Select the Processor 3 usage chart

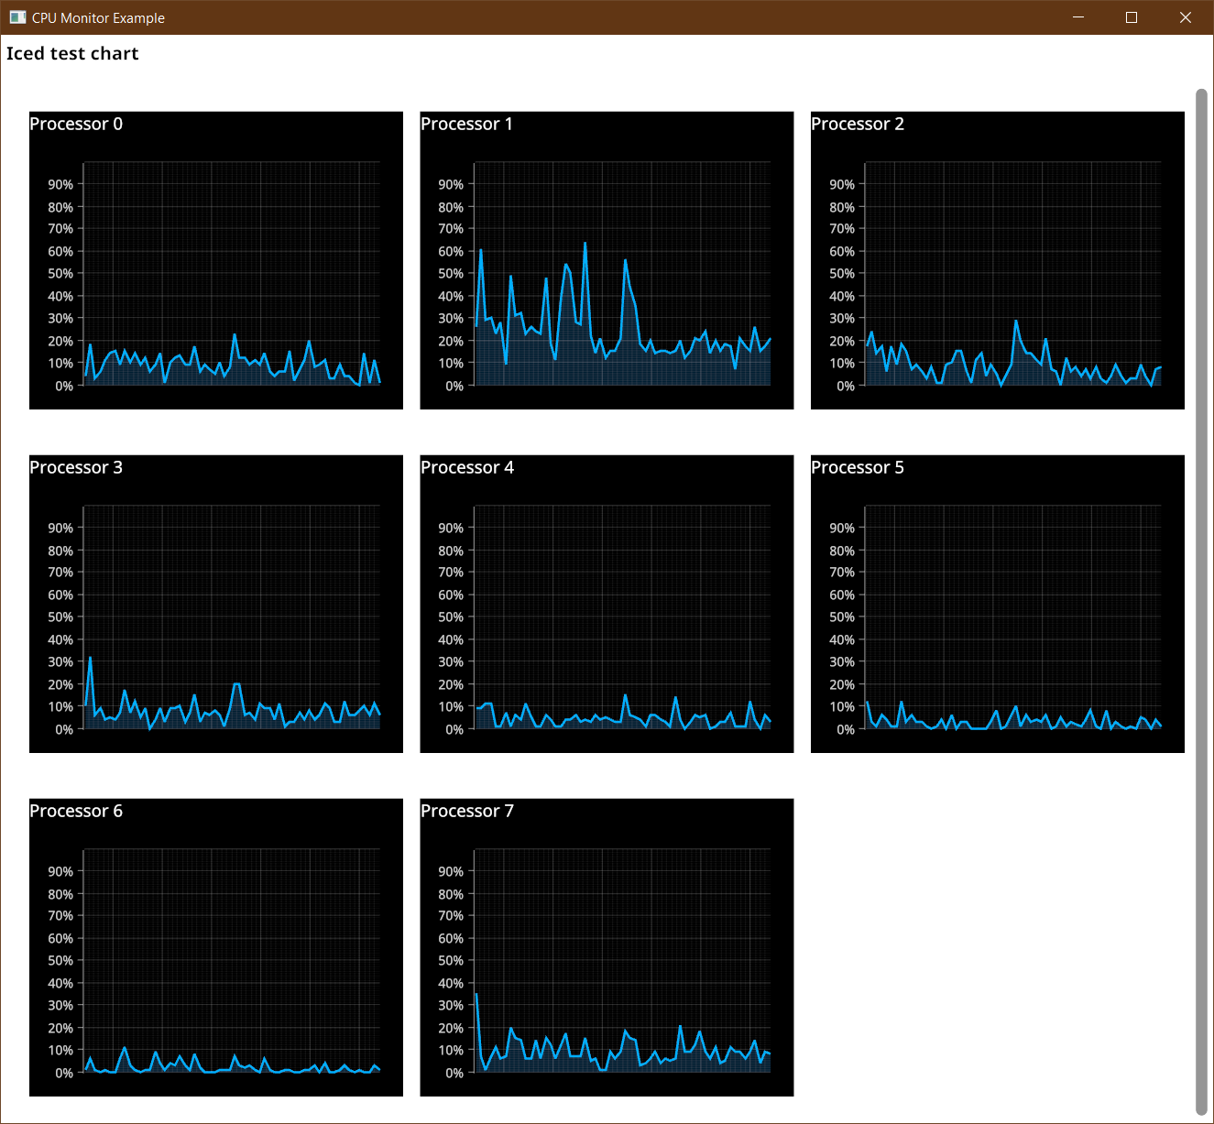point(215,603)
